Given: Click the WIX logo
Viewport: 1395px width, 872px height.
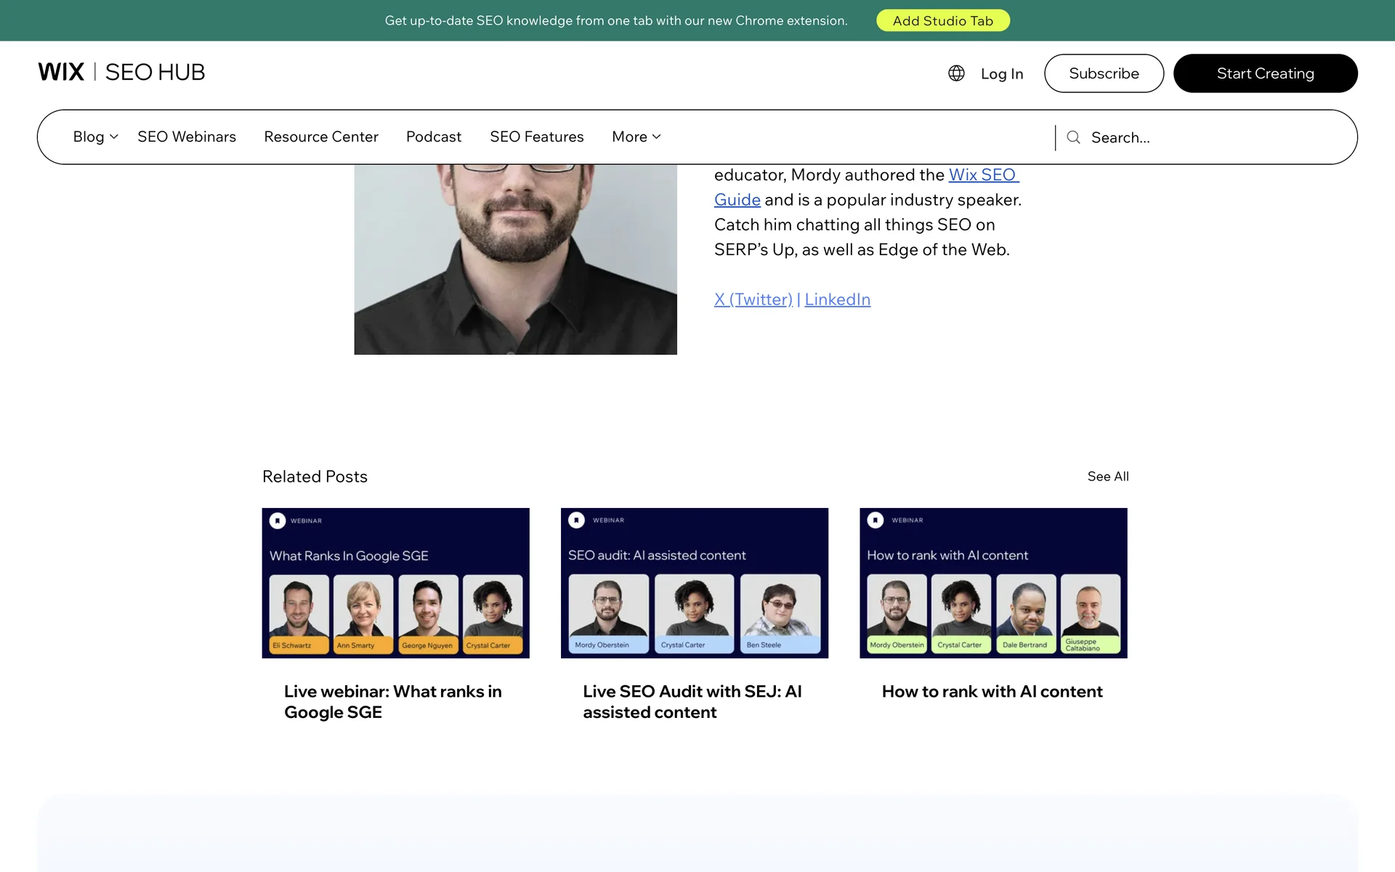Looking at the screenshot, I should pos(61,72).
